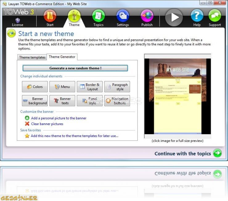The image size is (228, 201).
Task: Add this new theme to theme templates
Action: pos(75,136)
